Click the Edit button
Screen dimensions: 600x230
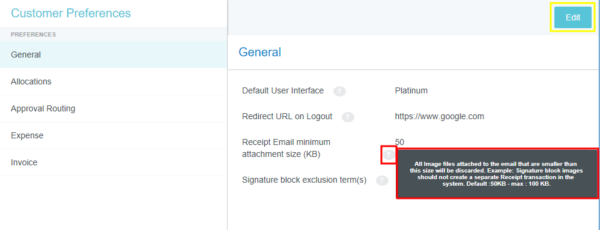click(x=573, y=17)
